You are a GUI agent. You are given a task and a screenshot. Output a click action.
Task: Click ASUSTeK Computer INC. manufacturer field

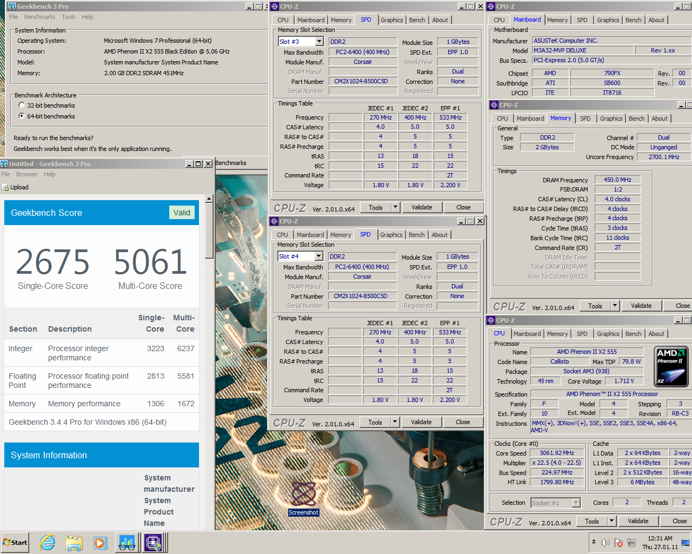pos(612,41)
